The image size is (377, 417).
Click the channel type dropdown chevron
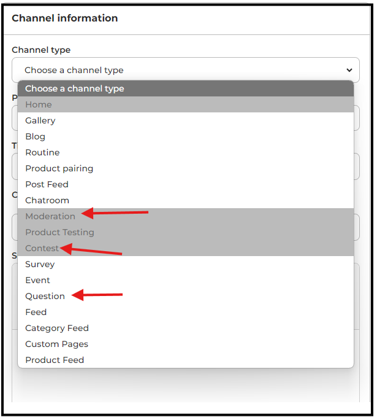point(349,70)
